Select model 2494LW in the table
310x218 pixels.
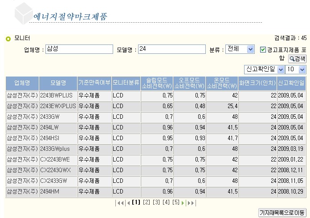49,128
